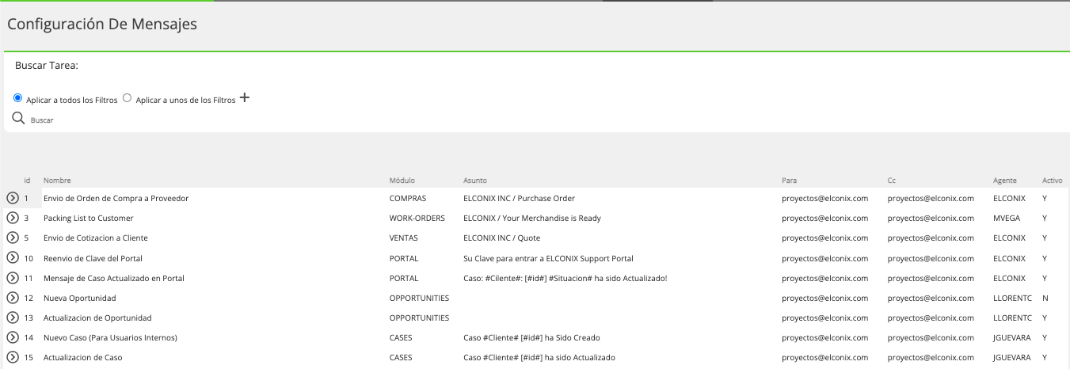This screenshot has width=1070, height=369.
Task: Click 'Envio de Cotizacion a Cliente' name
Action: (96, 238)
